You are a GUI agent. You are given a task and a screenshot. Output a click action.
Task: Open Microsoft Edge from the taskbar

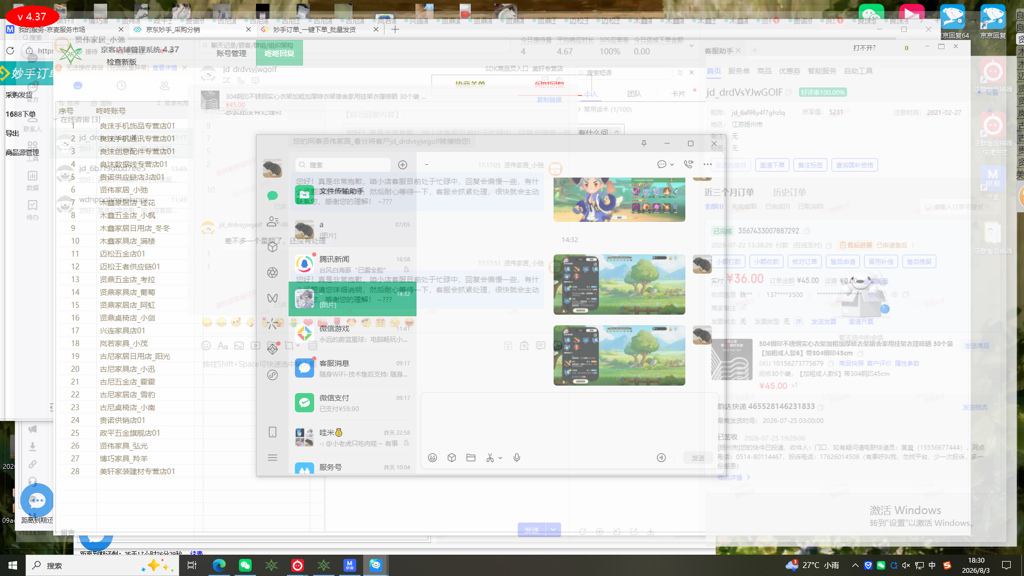point(219,565)
